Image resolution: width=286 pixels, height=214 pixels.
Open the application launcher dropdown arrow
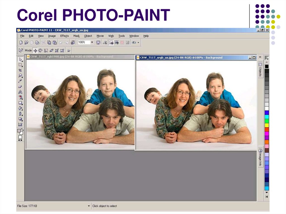click(x=139, y=42)
